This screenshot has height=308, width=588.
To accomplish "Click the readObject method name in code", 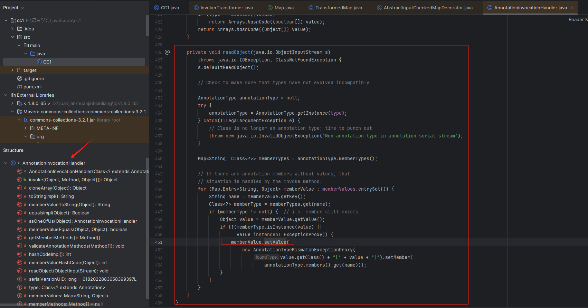I will (x=237, y=52).
